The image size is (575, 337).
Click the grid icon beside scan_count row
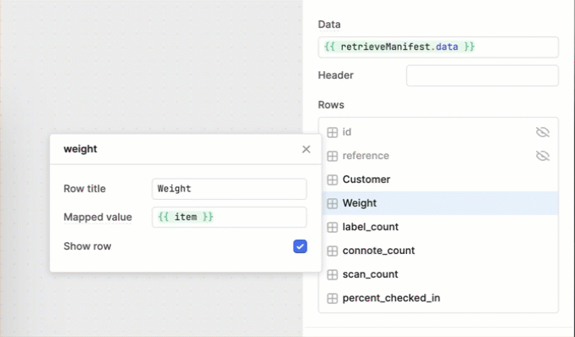click(332, 274)
